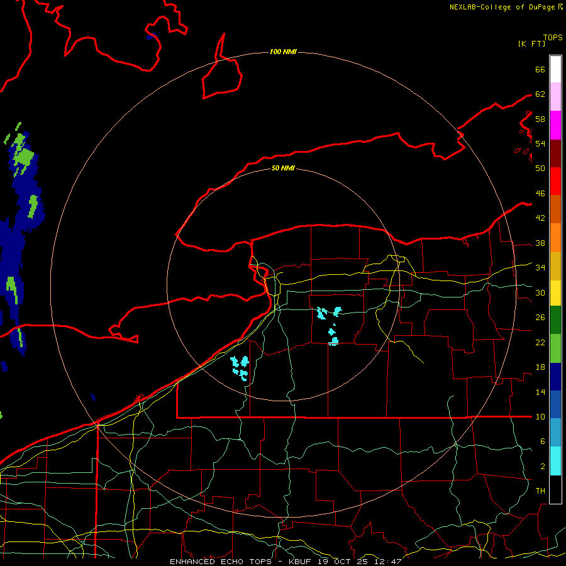Click the 38 legend value

point(540,243)
